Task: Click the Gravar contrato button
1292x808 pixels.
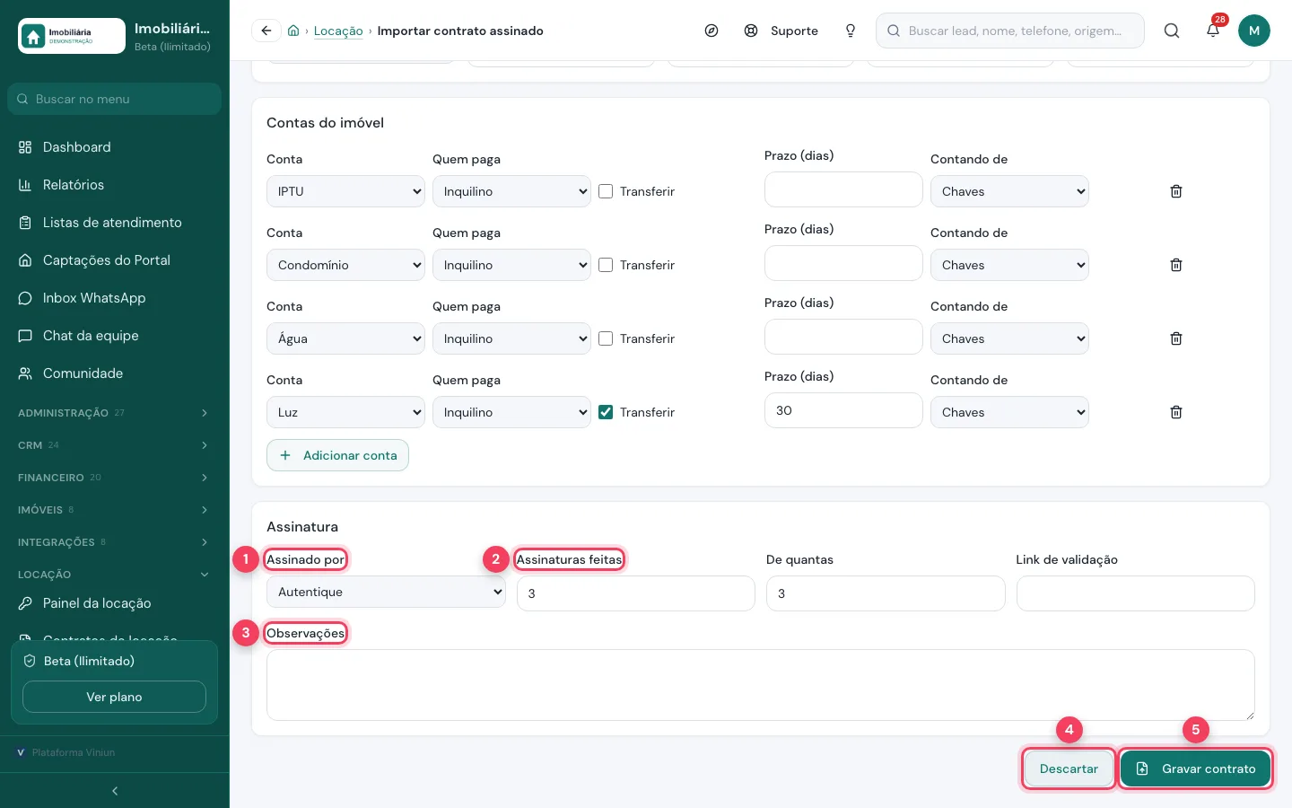Action: [x=1196, y=768]
